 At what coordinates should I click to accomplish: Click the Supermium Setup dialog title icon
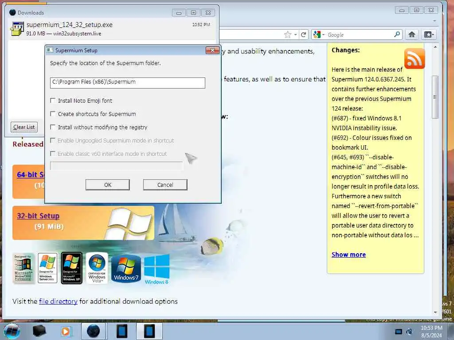pos(50,50)
